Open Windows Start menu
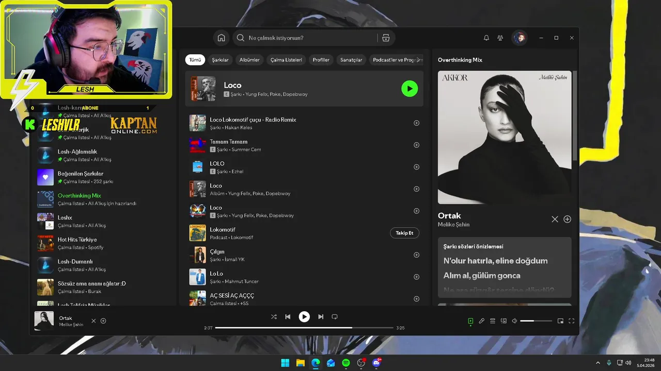 click(x=285, y=363)
